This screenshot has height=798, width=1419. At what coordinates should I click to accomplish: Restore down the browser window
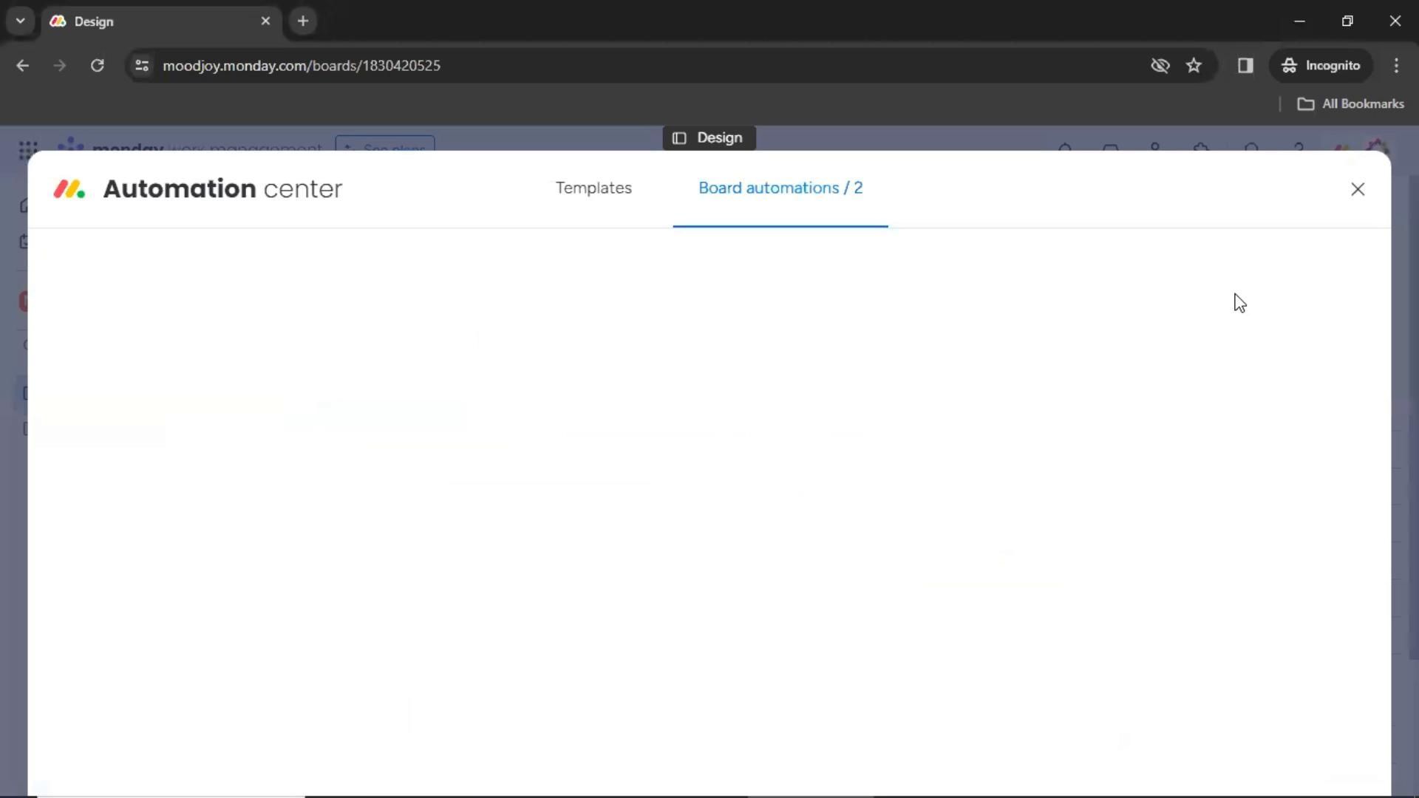tap(1347, 21)
